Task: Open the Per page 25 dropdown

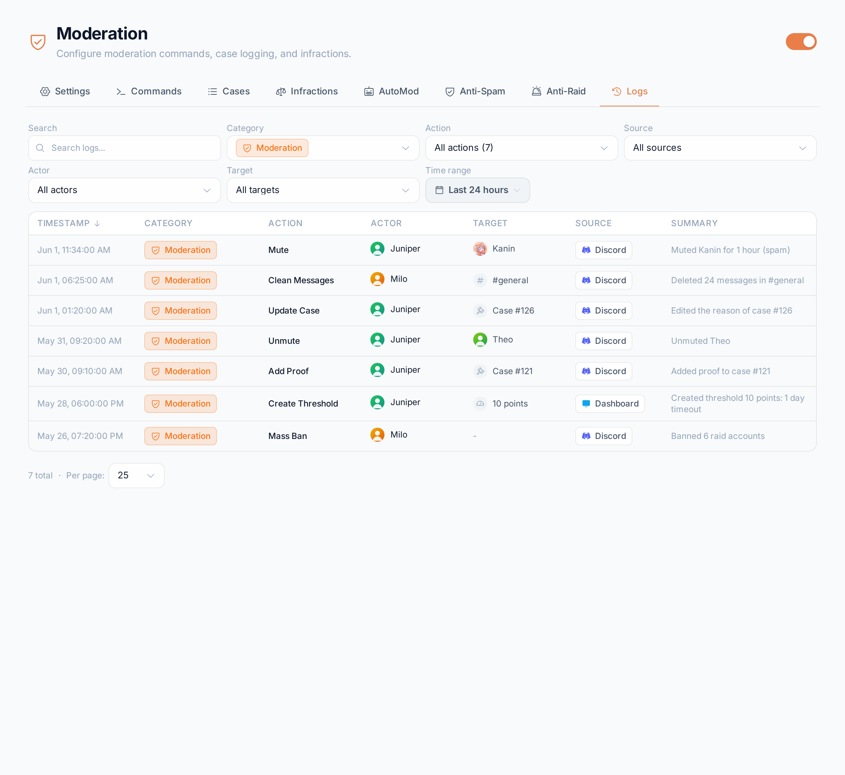Action: [137, 475]
